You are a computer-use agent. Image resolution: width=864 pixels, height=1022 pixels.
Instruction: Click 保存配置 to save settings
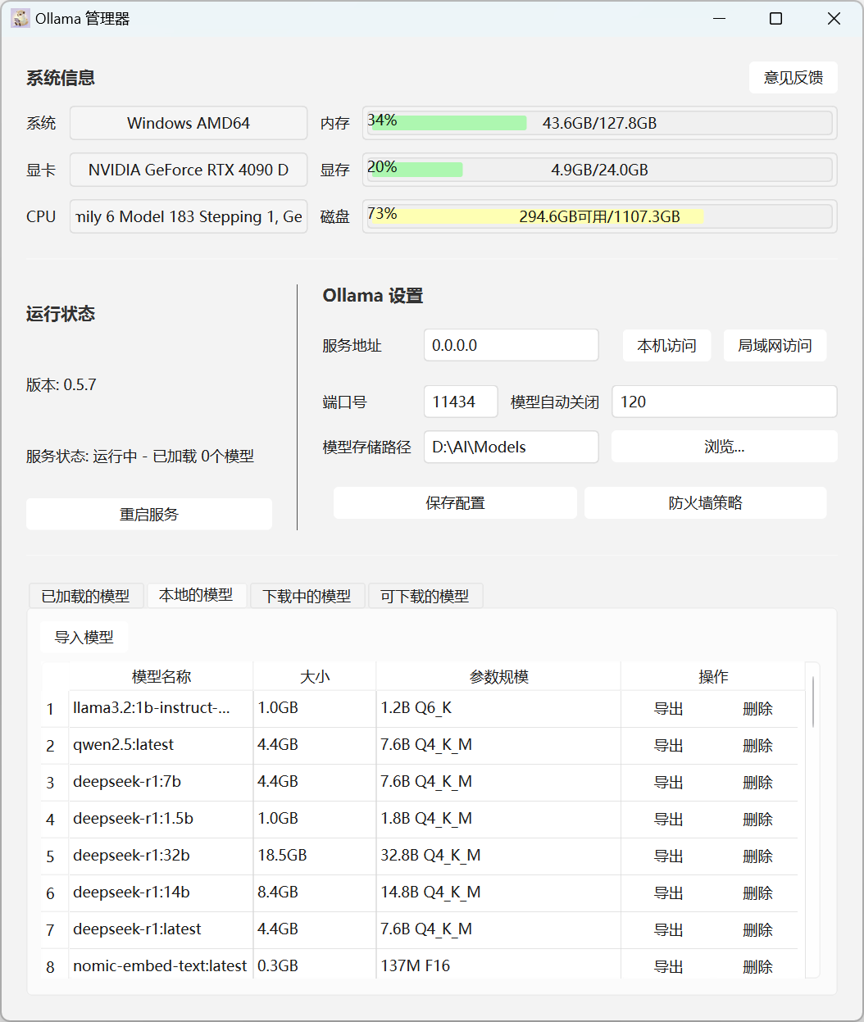coord(455,502)
